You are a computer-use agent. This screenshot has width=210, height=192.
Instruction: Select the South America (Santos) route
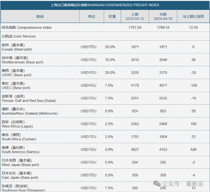[x=20, y=150]
